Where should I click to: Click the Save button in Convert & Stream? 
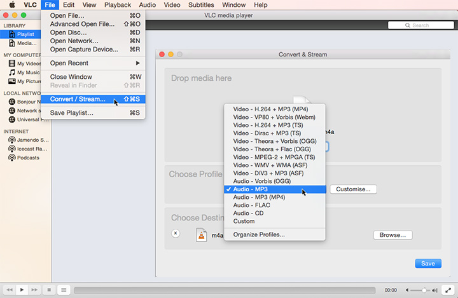tap(428, 264)
